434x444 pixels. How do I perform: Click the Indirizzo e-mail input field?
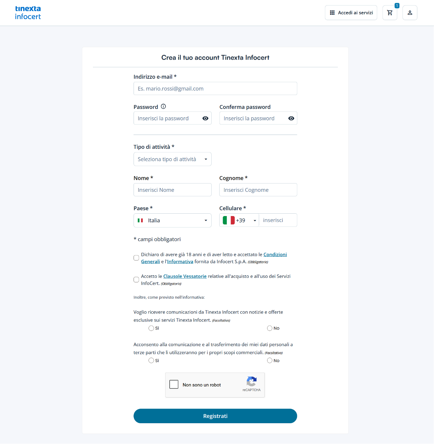(215, 88)
